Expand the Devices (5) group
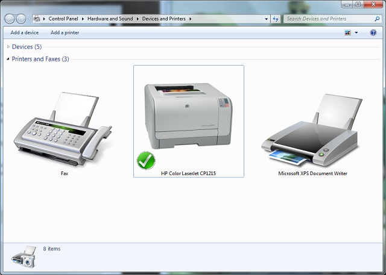The height and width of the screenshot is (275, 386). (8, 47)
